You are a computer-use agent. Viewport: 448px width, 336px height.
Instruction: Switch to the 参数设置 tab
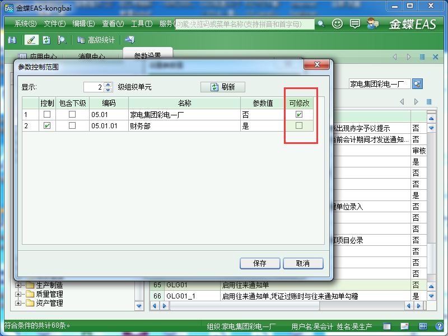click(x=147, y=55)
